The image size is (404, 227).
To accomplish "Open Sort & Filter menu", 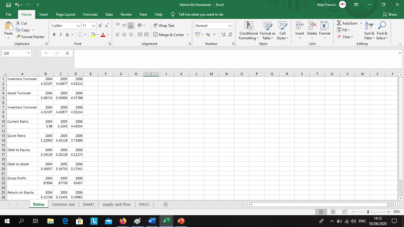I will click(369, 31).
